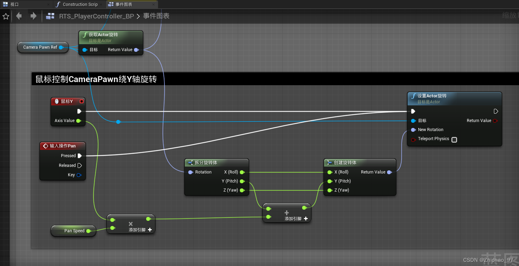Click the breadcrumb chevron after RTS_PlayerController_BP
This screenshot has width=519, height=266.
tap(138, 15)
